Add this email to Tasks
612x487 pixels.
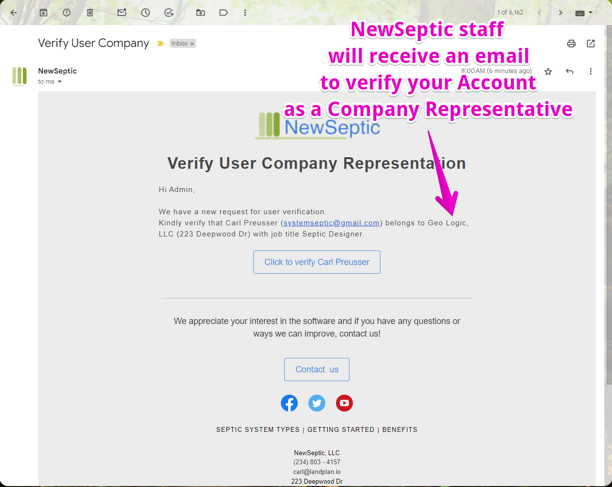[x=169, y=13]
